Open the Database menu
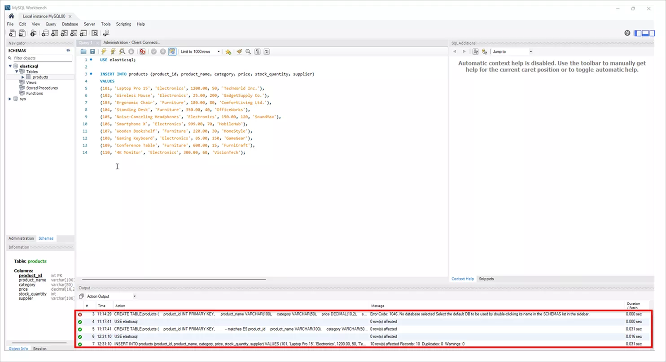The height and width of the screenshot is (362, 666). tap(70, 24)
